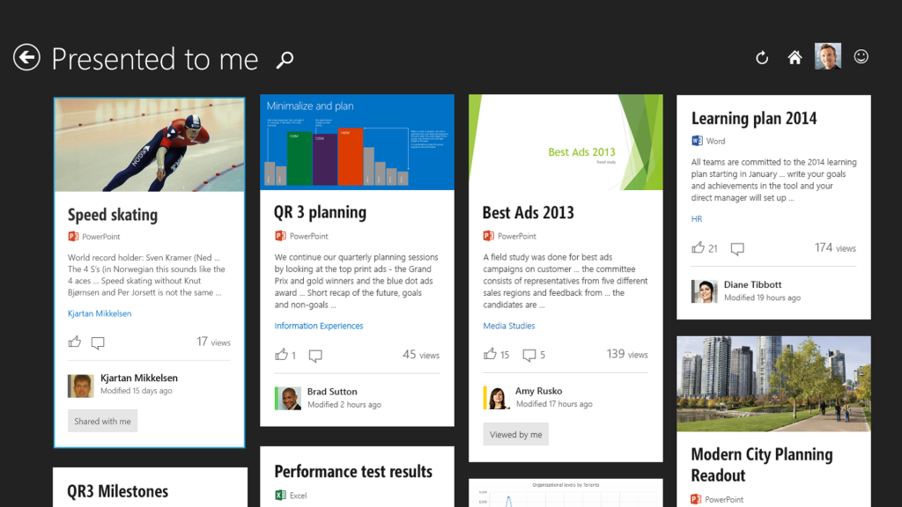Like the QR 3 planning card
This screenshot has height=507, width=902.
click(282, 355)
